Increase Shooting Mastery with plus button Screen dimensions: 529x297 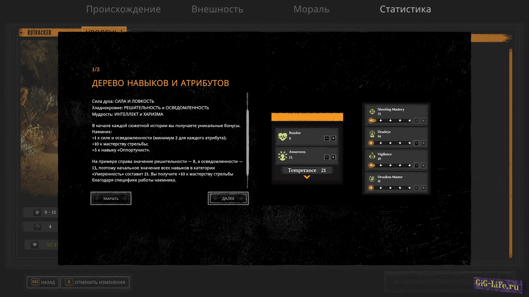(x=423, y=121)
